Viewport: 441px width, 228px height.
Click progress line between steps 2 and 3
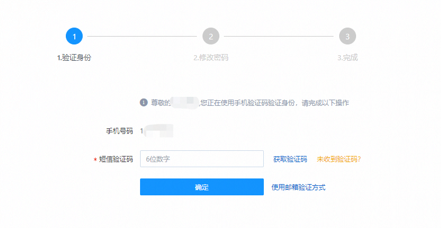coord(279,36)
